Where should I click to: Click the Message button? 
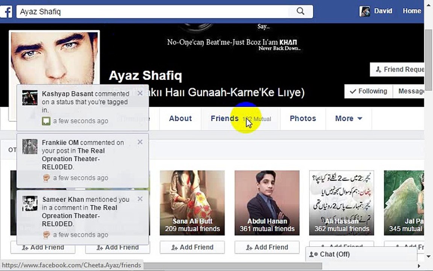coord(409,91)
